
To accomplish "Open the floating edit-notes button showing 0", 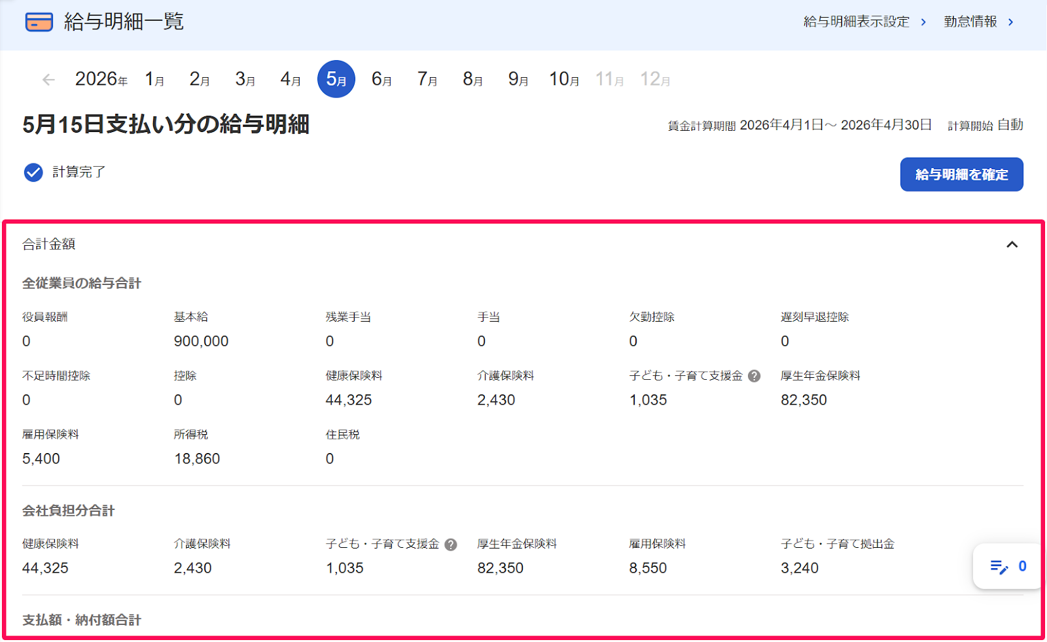I will (x=1008, y=566).
